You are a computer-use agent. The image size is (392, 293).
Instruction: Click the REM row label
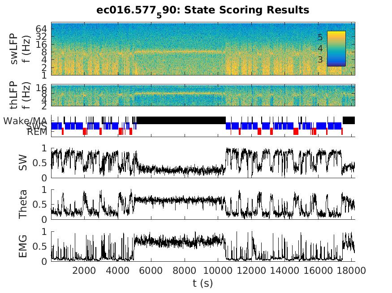[x=37, y=132]
